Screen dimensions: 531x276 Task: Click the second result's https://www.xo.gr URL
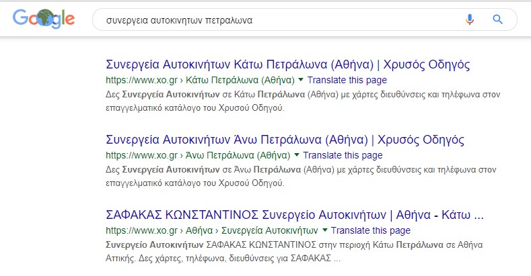(141, 155)
